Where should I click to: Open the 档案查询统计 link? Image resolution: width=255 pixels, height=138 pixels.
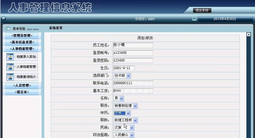(x=26, y=77)
